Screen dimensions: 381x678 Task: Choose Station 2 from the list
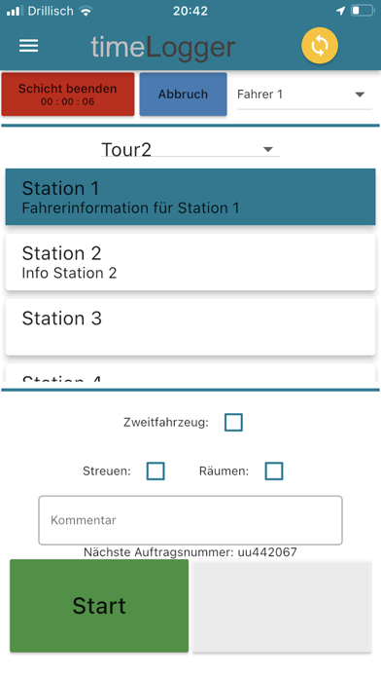(x=190, y=262)
